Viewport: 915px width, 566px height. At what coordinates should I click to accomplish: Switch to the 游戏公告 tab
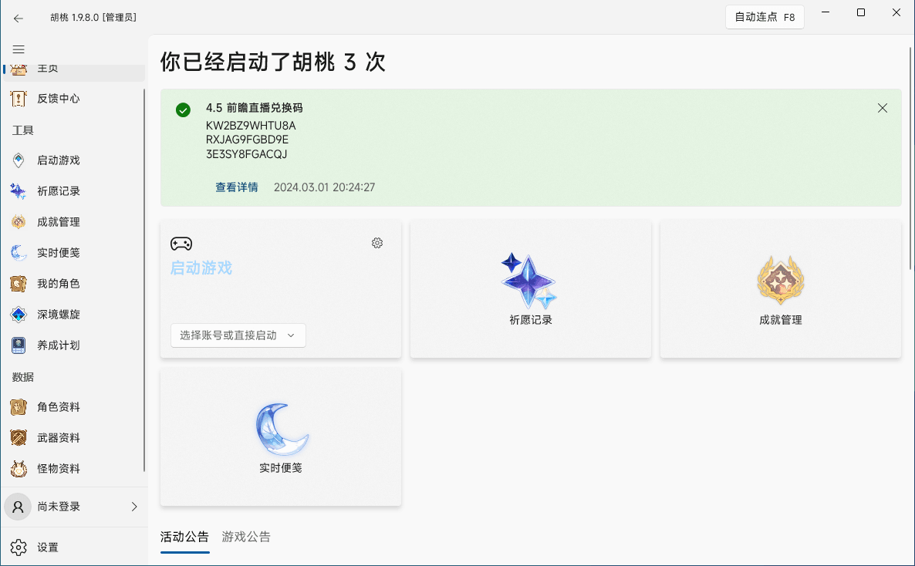(x=246, y=537)
